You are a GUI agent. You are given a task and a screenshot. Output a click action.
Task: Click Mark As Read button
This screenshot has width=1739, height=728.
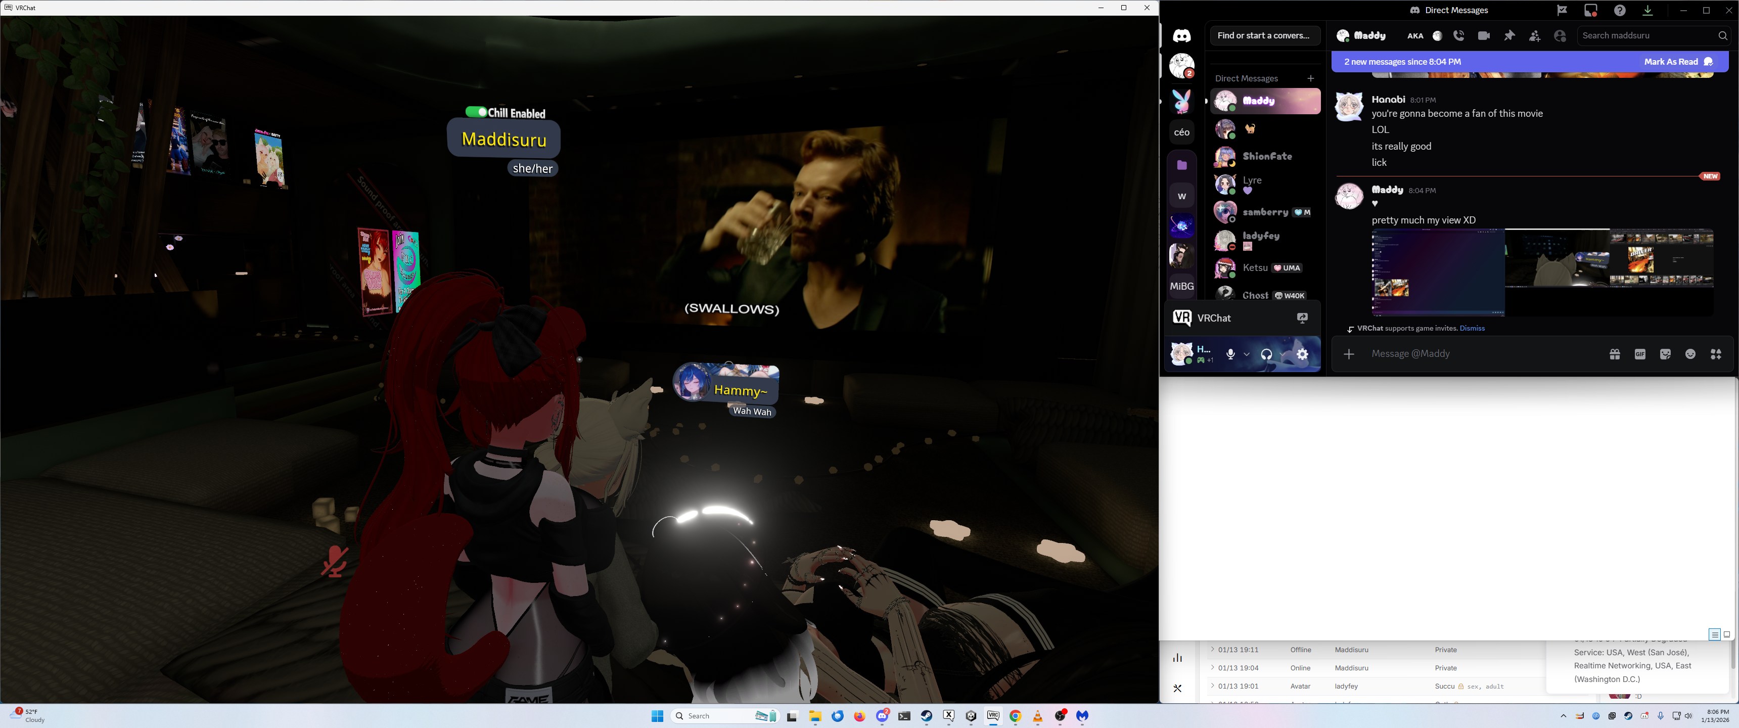pyautogui.click(x=1677, y=62)
